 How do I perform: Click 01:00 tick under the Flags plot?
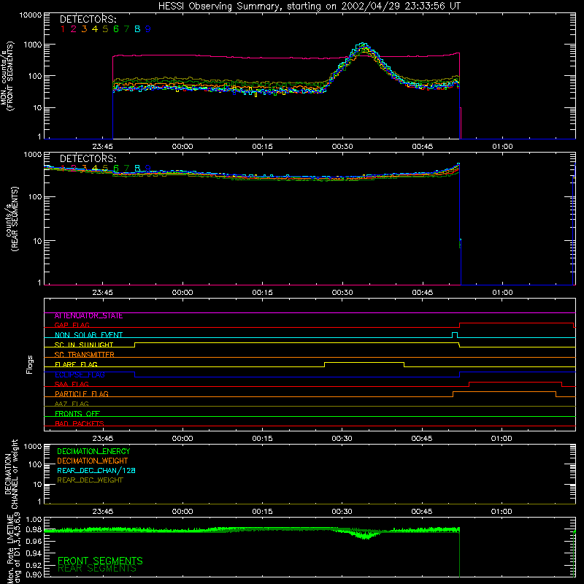coord(502,439)
